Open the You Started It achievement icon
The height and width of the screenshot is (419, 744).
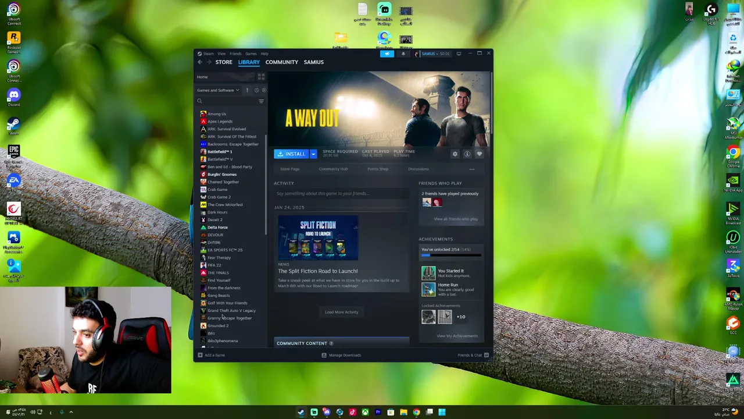point(428,273)
